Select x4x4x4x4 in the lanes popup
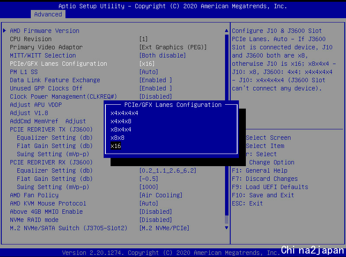The height and width of the screenshot is (257, 346). click(124, 113)
